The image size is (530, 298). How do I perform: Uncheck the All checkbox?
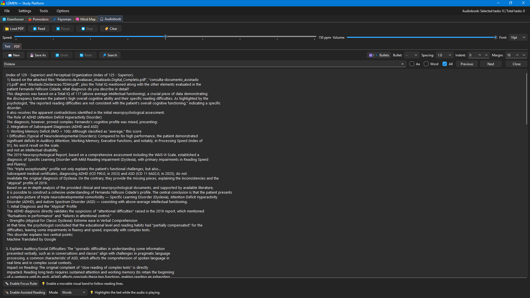[445, 64]
